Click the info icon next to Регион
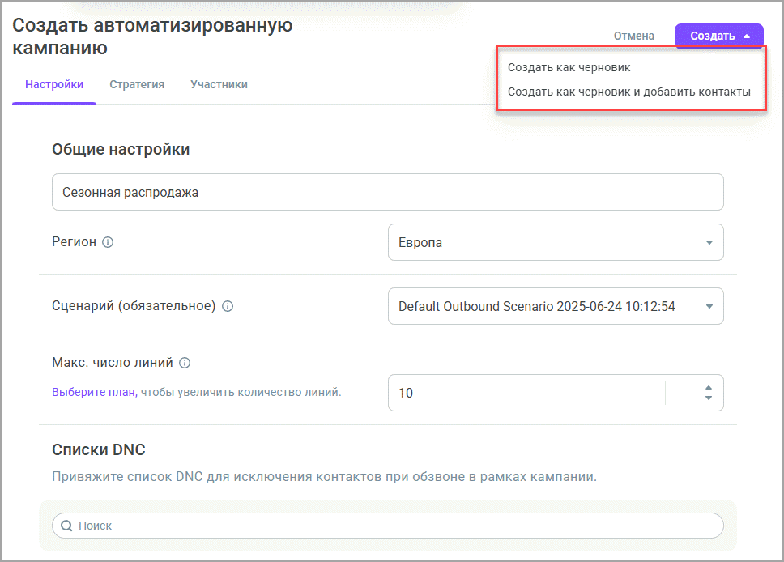This screenshot has height=562, width=784. [108, 242]
